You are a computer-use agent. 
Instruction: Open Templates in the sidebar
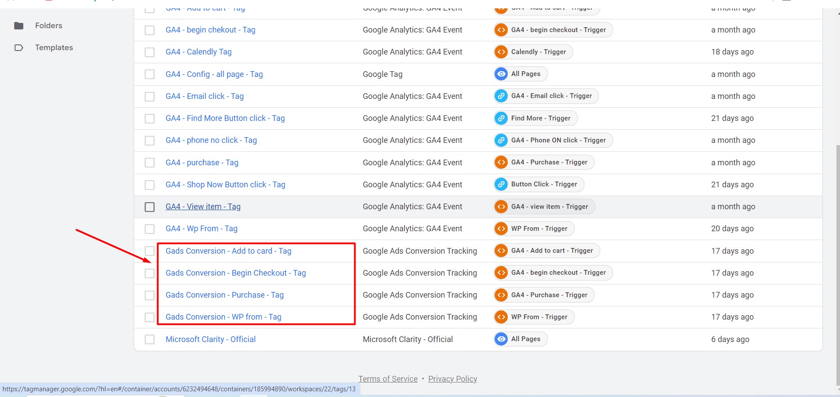(x=54, y=47)
